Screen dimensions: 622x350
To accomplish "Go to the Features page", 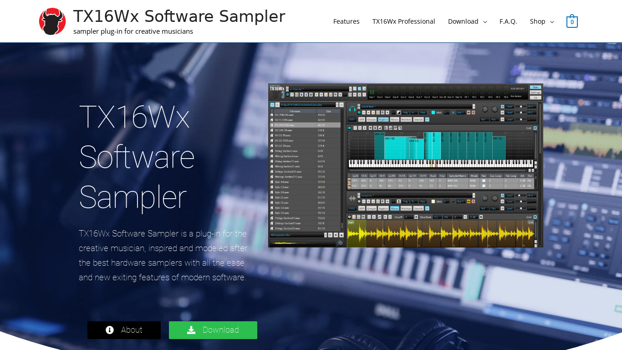I will click(346, 21).
